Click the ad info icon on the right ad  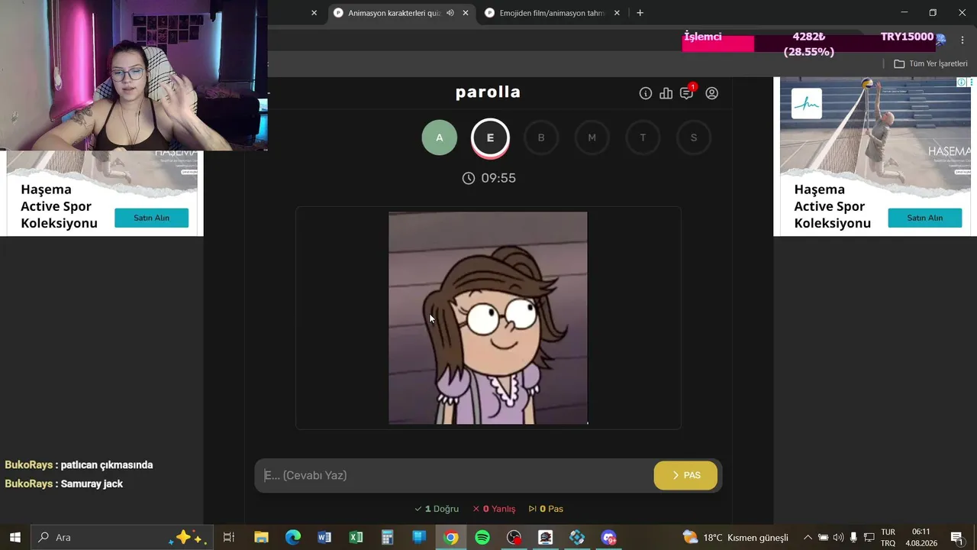point(962,82)
